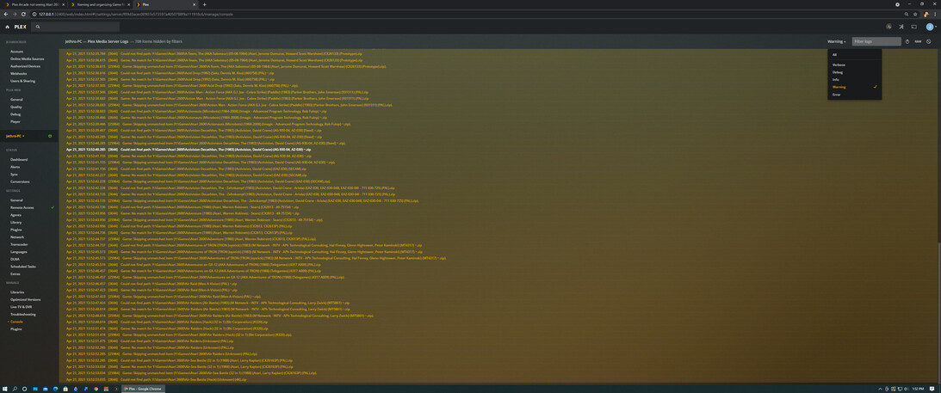
Task: Open the Chrome three-dot menu
Action: (x=936, y=14)
